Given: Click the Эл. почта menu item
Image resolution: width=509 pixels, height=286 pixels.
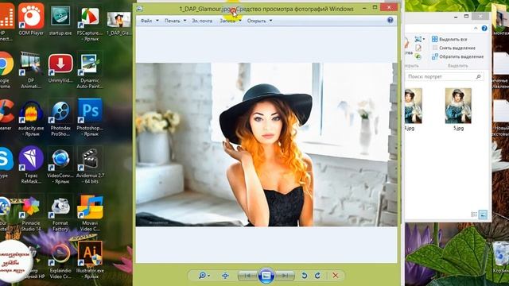Looking at the screenshot, I should click(202, 21).
